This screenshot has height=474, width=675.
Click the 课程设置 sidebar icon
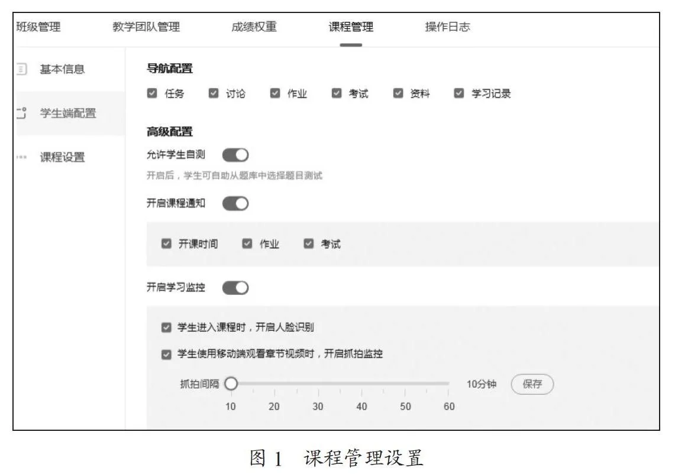tap(21, 157)
